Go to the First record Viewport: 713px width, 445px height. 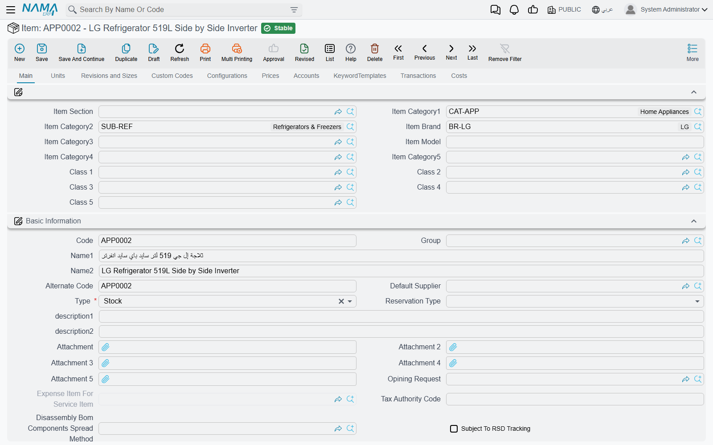[398, 52]
